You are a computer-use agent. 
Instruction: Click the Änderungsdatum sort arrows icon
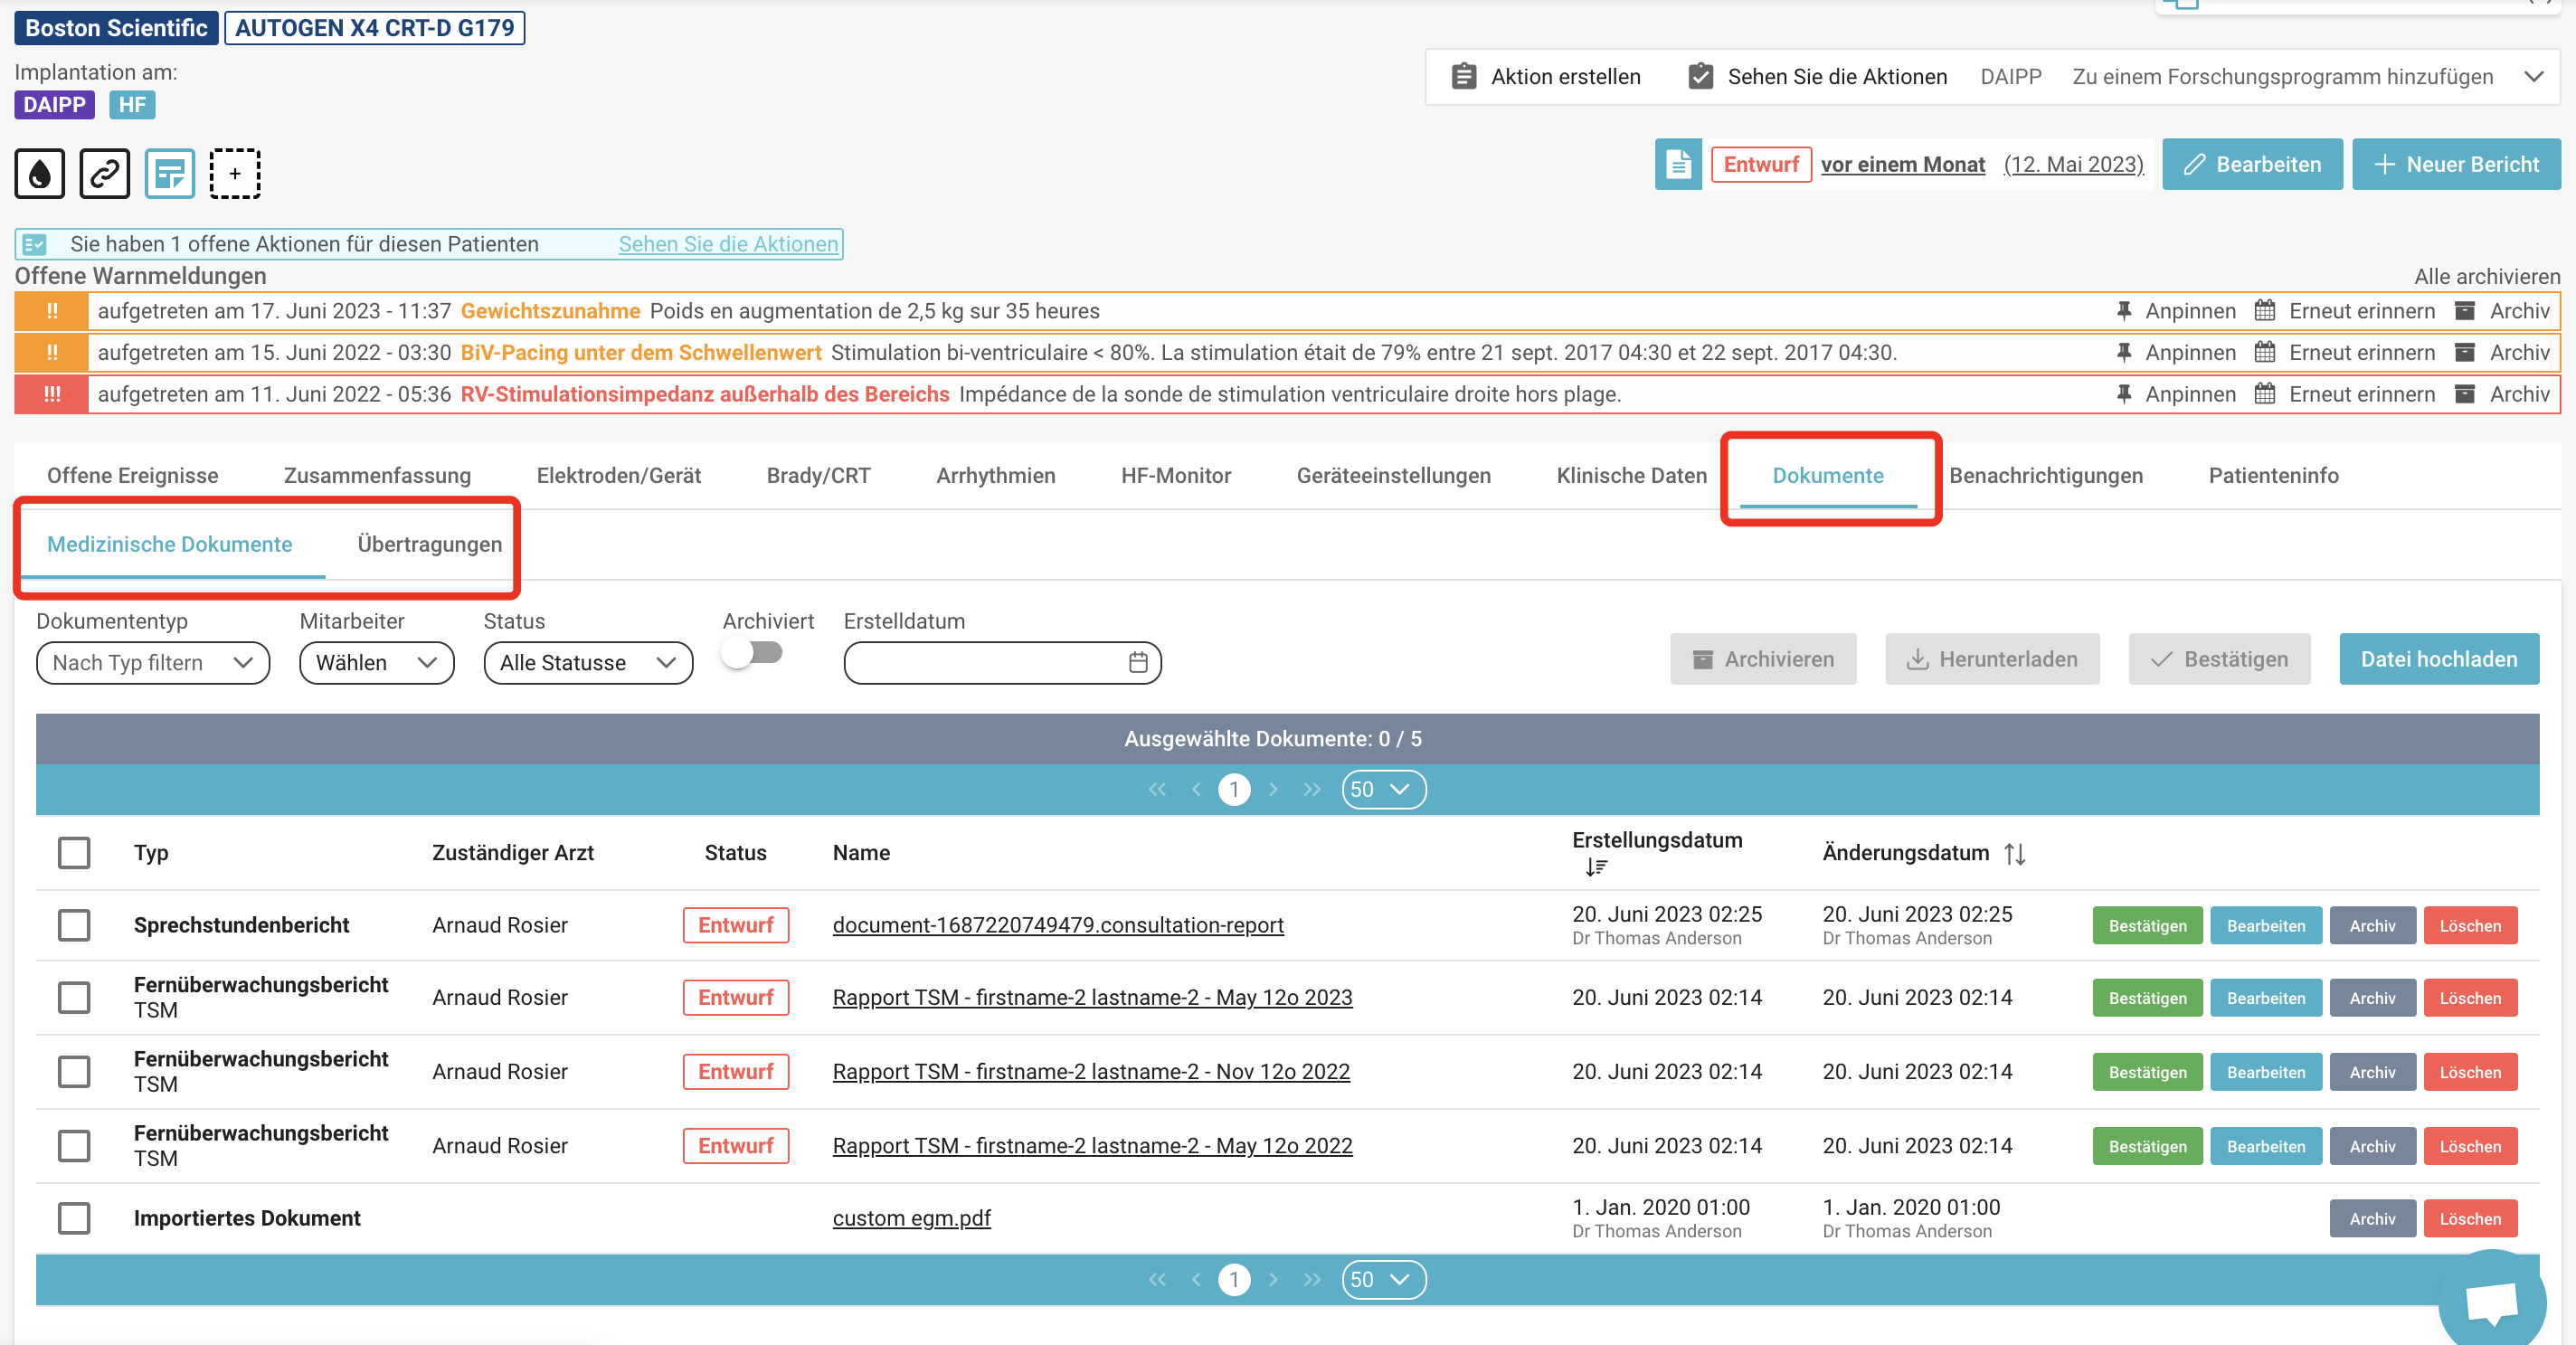(x=2015, y=853)
